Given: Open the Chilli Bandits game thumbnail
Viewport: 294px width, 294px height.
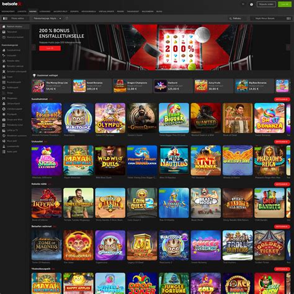Looking at the screenshot, I should [269, 203].
